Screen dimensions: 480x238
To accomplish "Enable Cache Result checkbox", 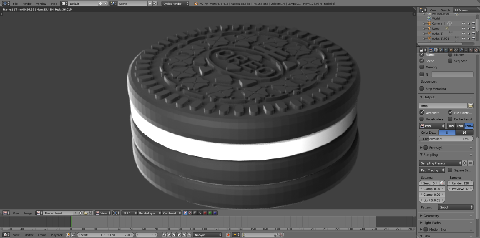I will pos(450,119).
